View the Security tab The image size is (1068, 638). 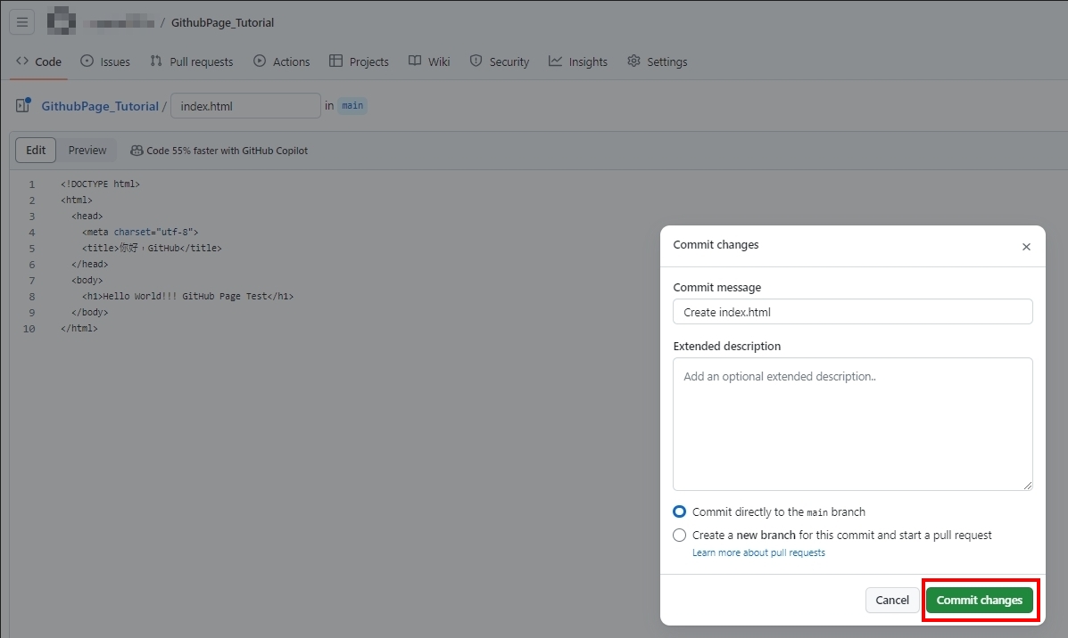pos(500,61)
